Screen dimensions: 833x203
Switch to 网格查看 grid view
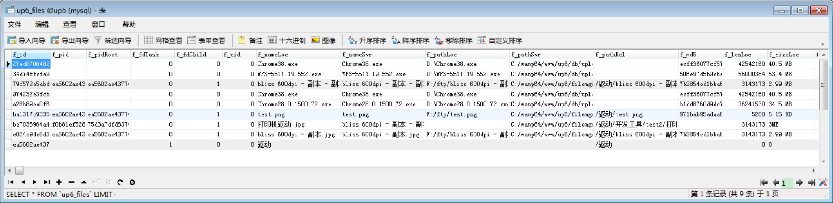163,41
